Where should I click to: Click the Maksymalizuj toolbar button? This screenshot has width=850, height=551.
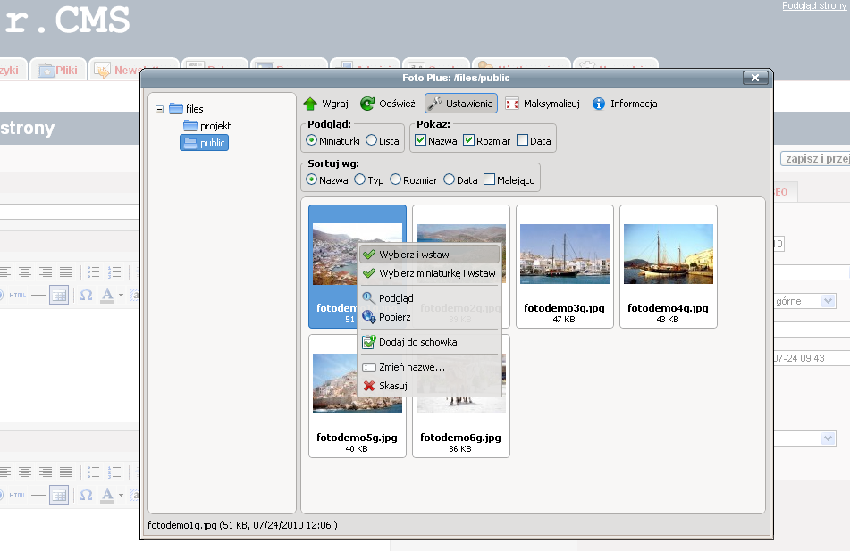[x=543, y=104]
